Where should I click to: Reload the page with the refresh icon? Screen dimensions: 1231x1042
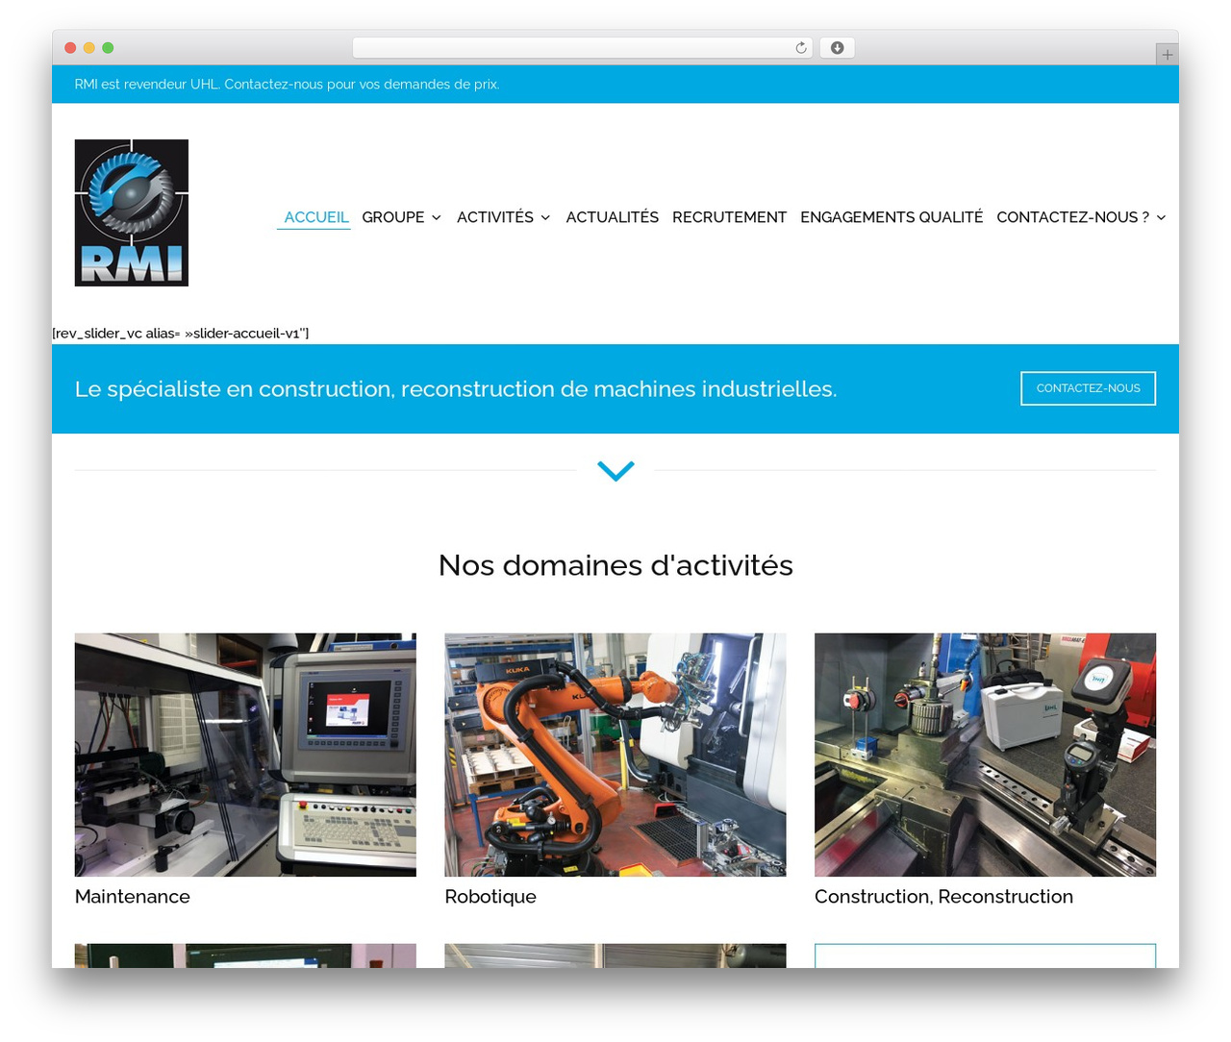point(801,48)
